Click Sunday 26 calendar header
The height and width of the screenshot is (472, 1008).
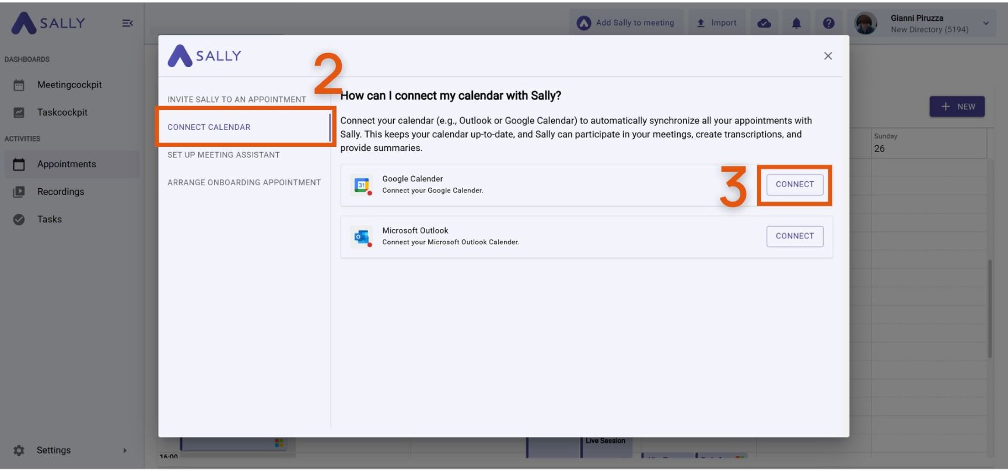click(x=929, y=143)
